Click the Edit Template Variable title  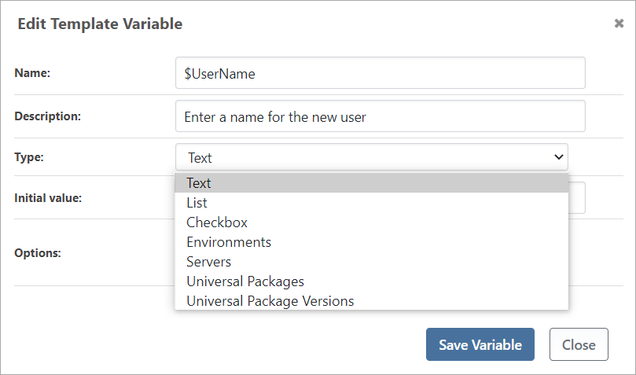point(100,24)
